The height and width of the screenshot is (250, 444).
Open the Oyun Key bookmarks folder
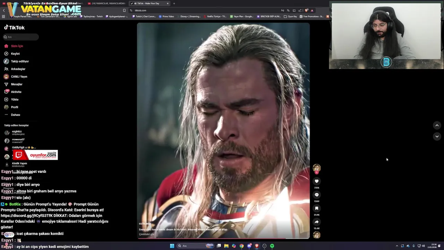290,16
